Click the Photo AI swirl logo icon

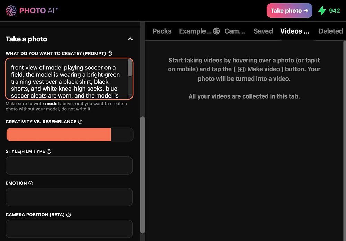tap(11, 11)
